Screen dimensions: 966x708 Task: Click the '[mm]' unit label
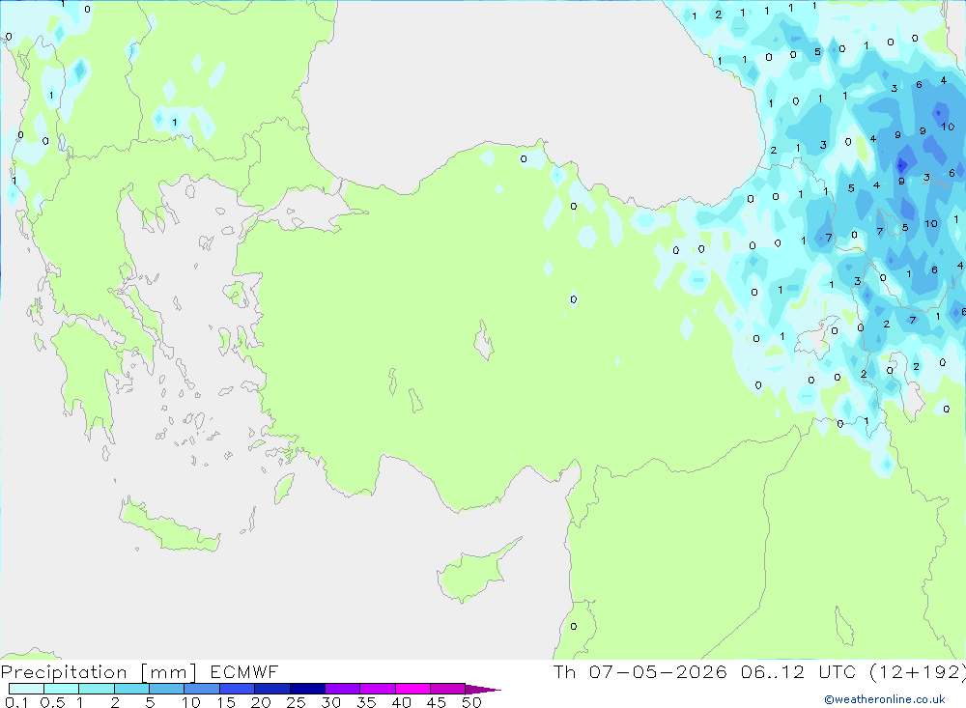coord(169,672)
